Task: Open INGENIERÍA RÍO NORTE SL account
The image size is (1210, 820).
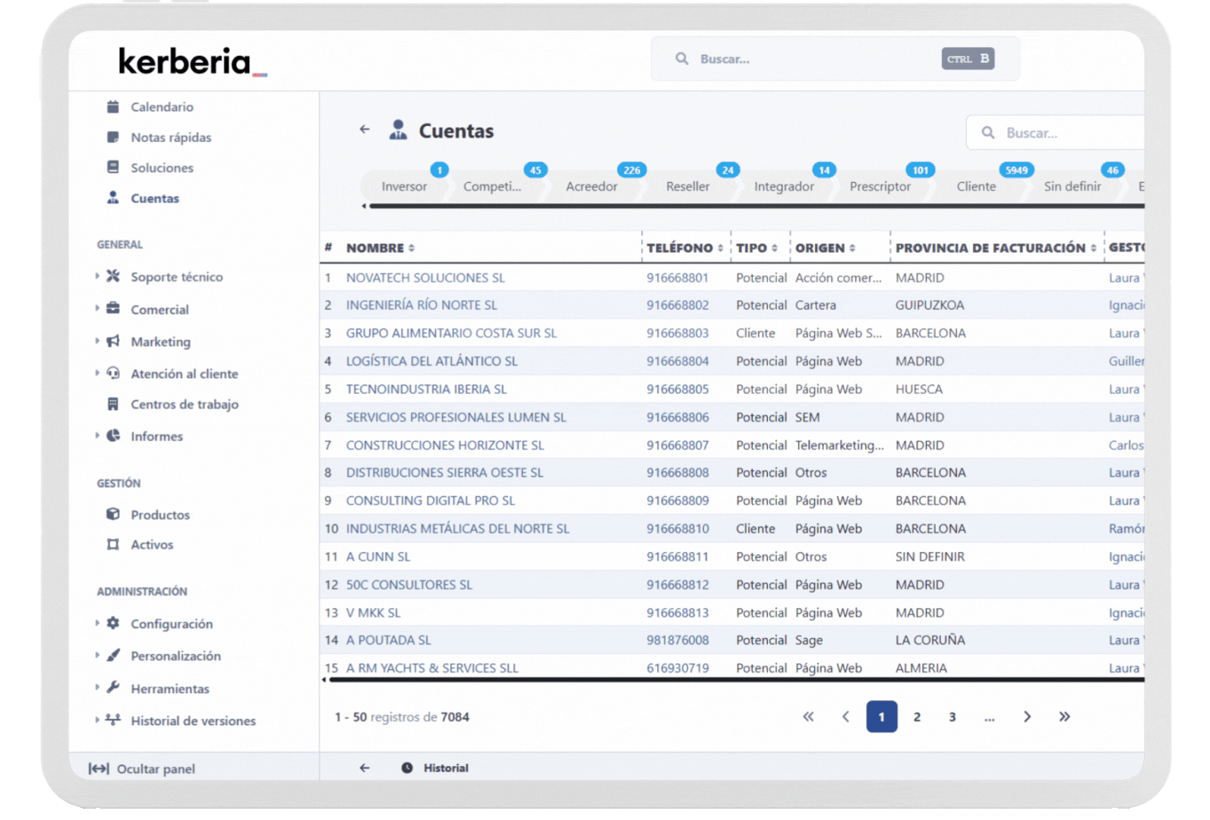Action: click(x=422, y=305)
